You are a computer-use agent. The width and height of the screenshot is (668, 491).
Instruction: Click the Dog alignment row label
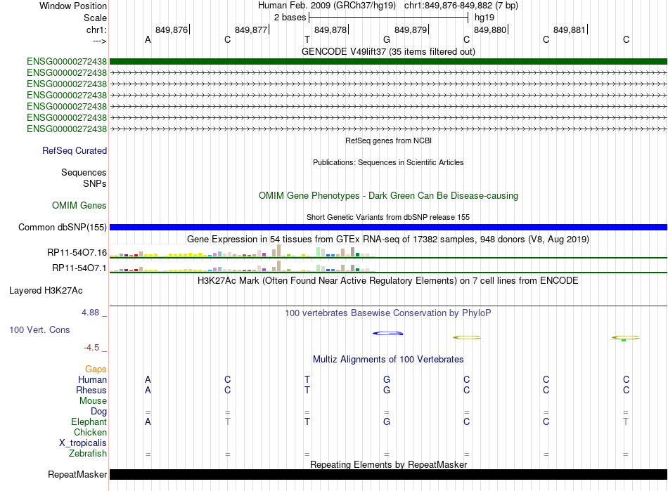(x=98, y=412)
